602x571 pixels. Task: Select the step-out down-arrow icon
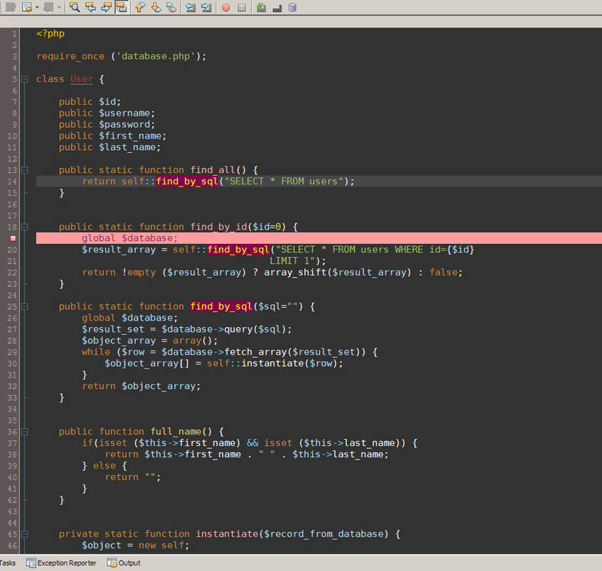[x=154, y=7]
